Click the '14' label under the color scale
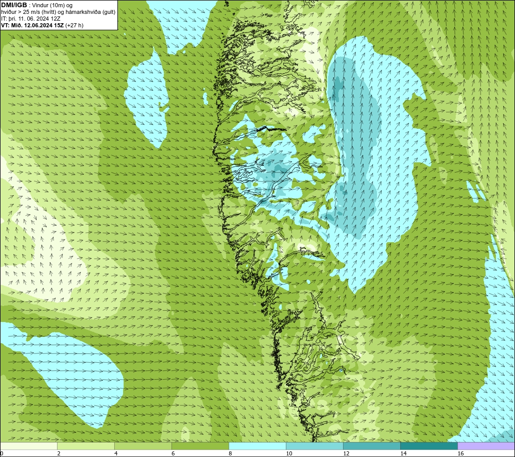515x457 pixels. 403,454
